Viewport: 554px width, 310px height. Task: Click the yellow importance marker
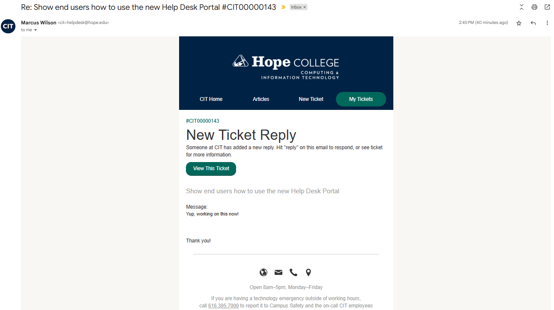(x=283, y=7)
